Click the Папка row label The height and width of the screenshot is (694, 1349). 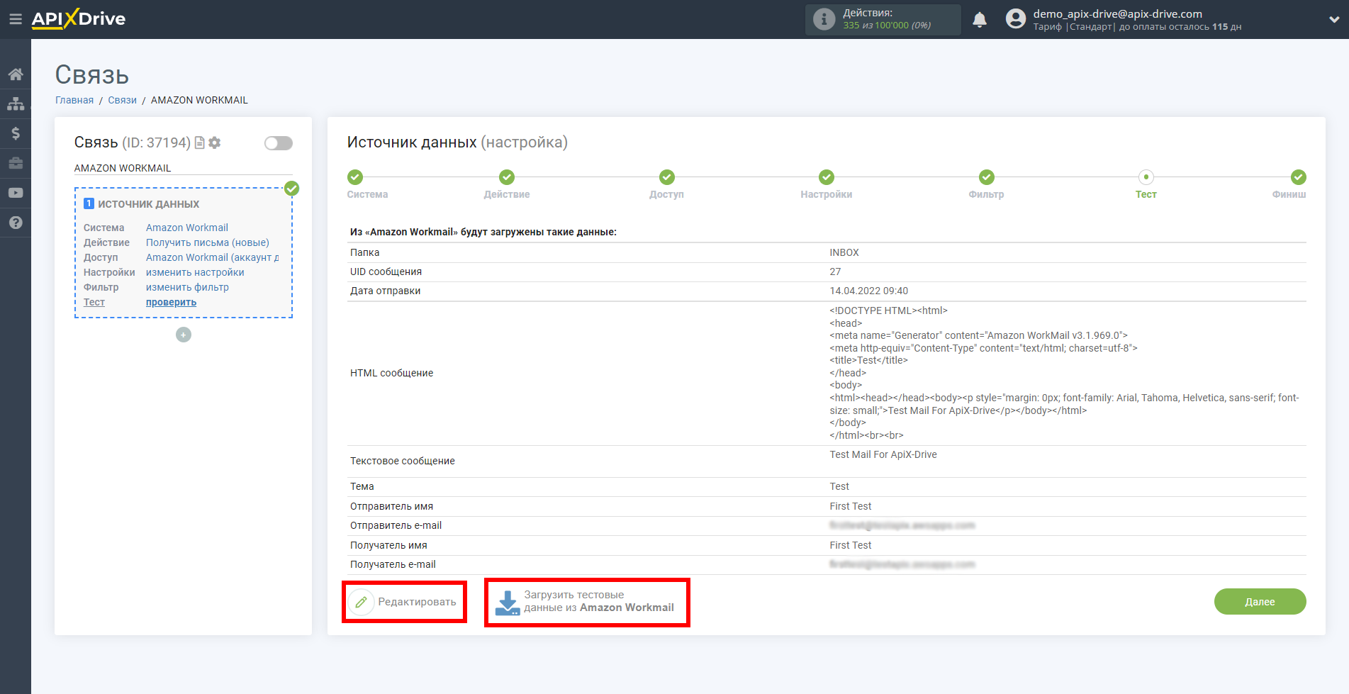364,252
